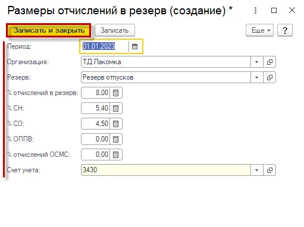304x227 pixels.
Task: Click the Организация field 'ТД Лакомка'
Action: pos(166,62)
